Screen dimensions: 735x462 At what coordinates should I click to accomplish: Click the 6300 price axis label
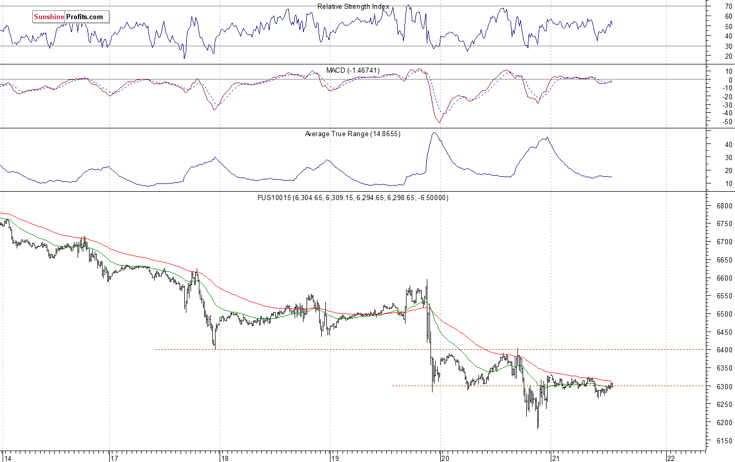point(725,386)
